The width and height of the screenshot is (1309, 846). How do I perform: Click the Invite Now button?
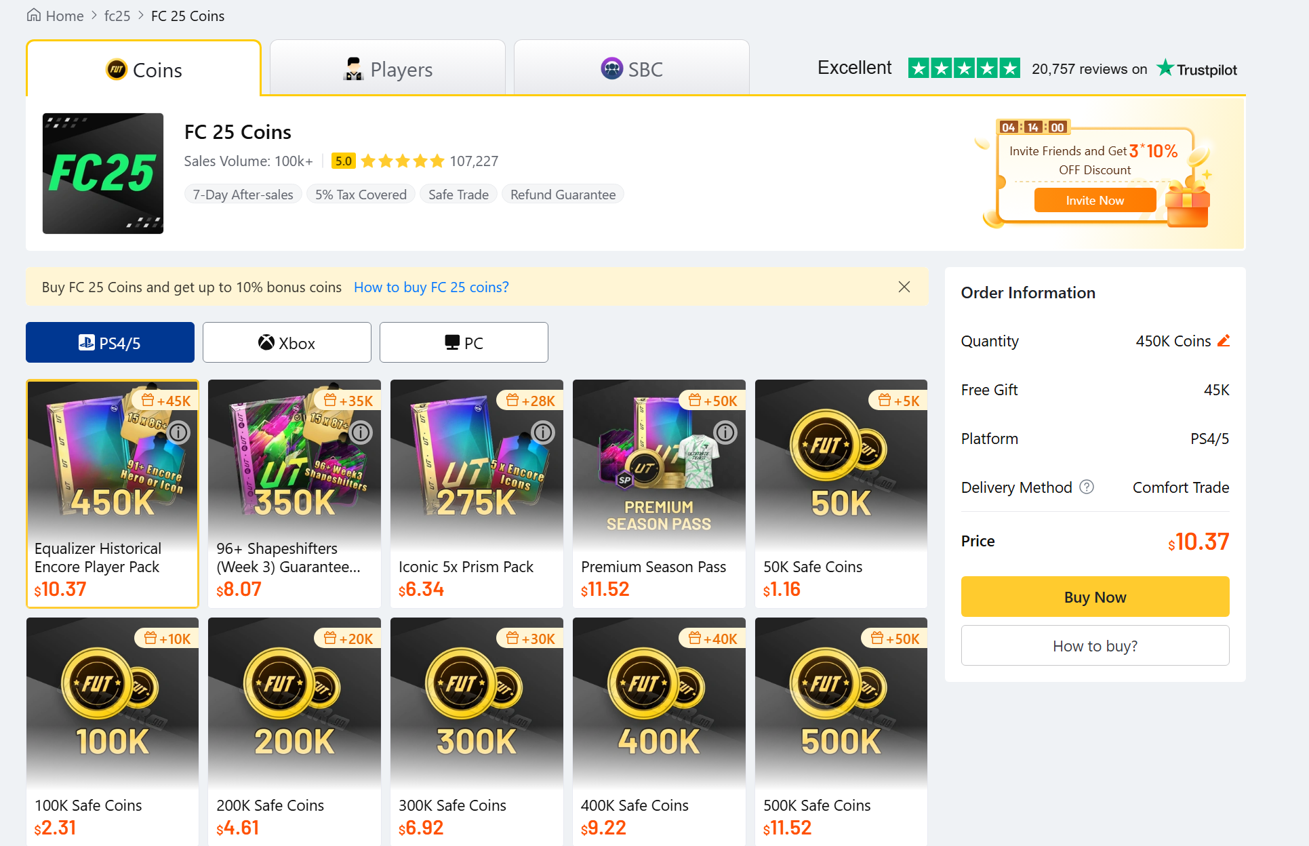(1094, 200)
